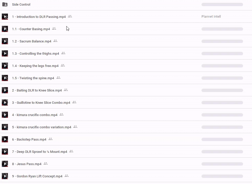Select 3 - Guillotine to Knee Slice Combo.mp4

[x=41, y=102]
